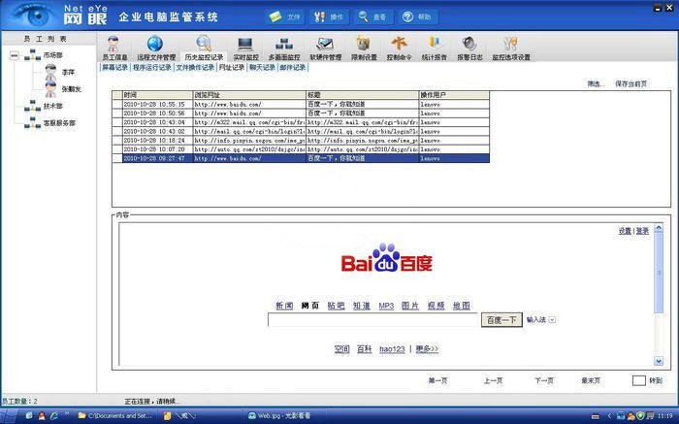Open 远程文件管理 globe icon
The height and width of the screenshot is (424, 679).
(x=156, y=48)
